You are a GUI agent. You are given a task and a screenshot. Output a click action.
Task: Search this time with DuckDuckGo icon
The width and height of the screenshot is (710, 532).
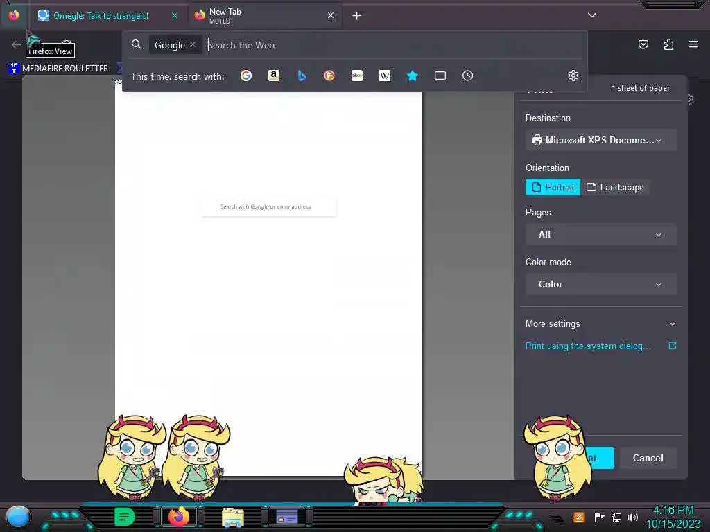click(x=329, y=76)
